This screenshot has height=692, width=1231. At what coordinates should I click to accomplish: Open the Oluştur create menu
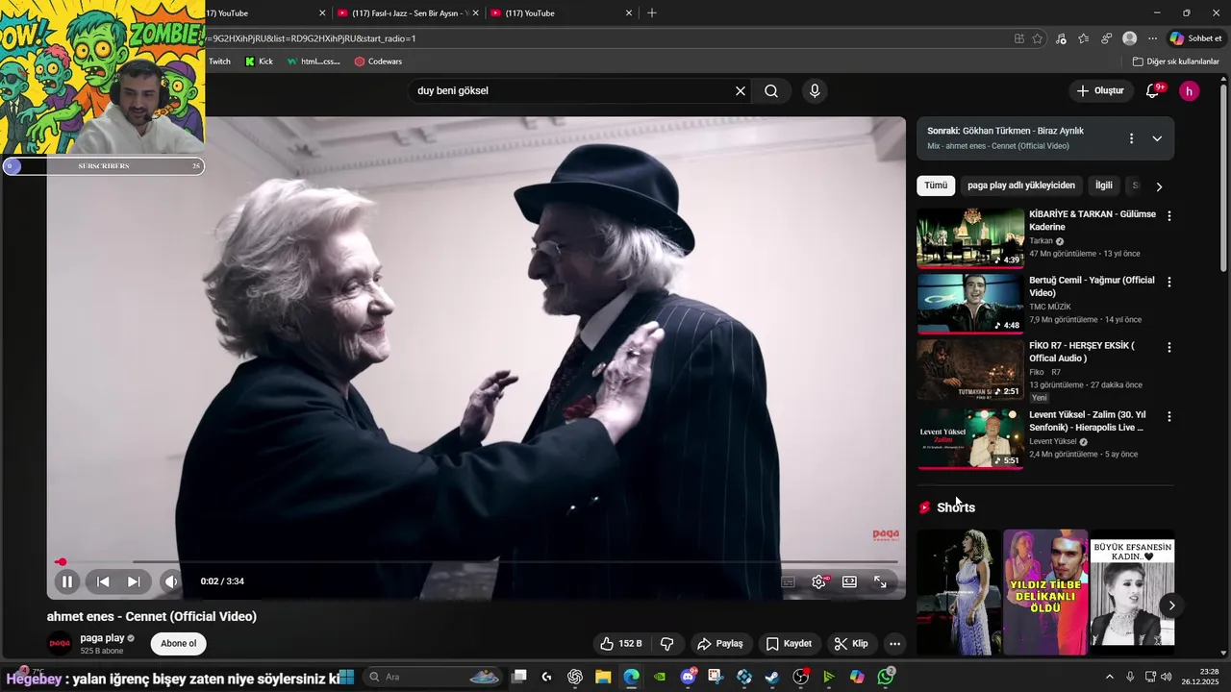pyautogui.click(x=1100, y=91)
